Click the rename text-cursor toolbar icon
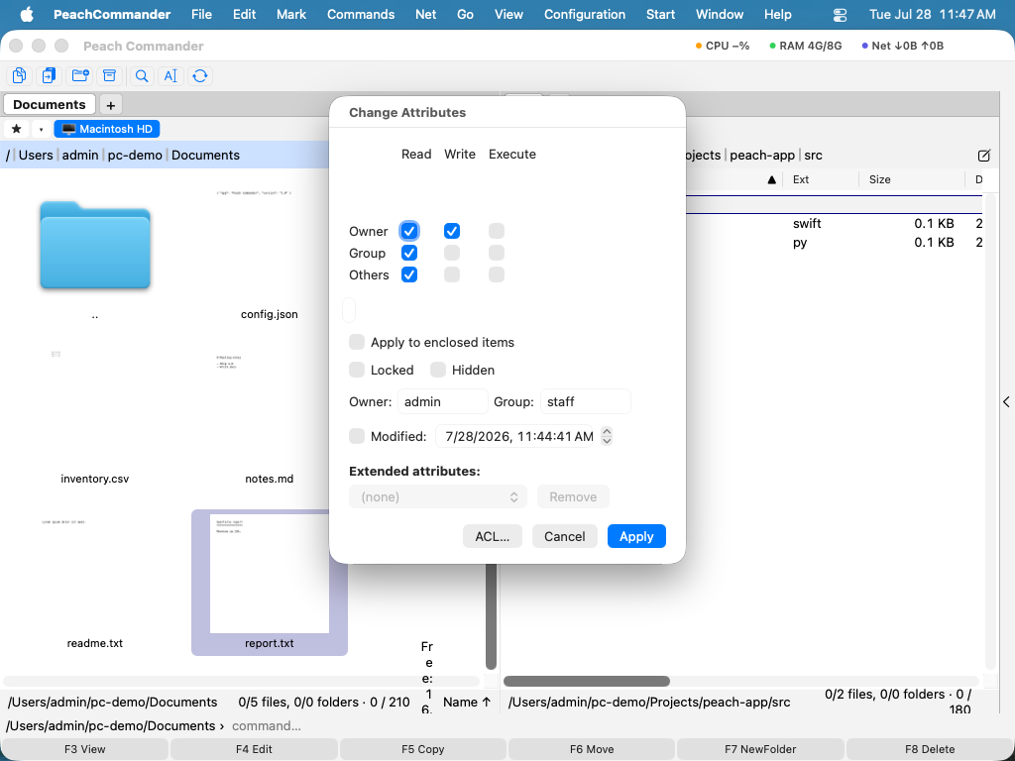The image size is (1015, 761). [170, 75]
